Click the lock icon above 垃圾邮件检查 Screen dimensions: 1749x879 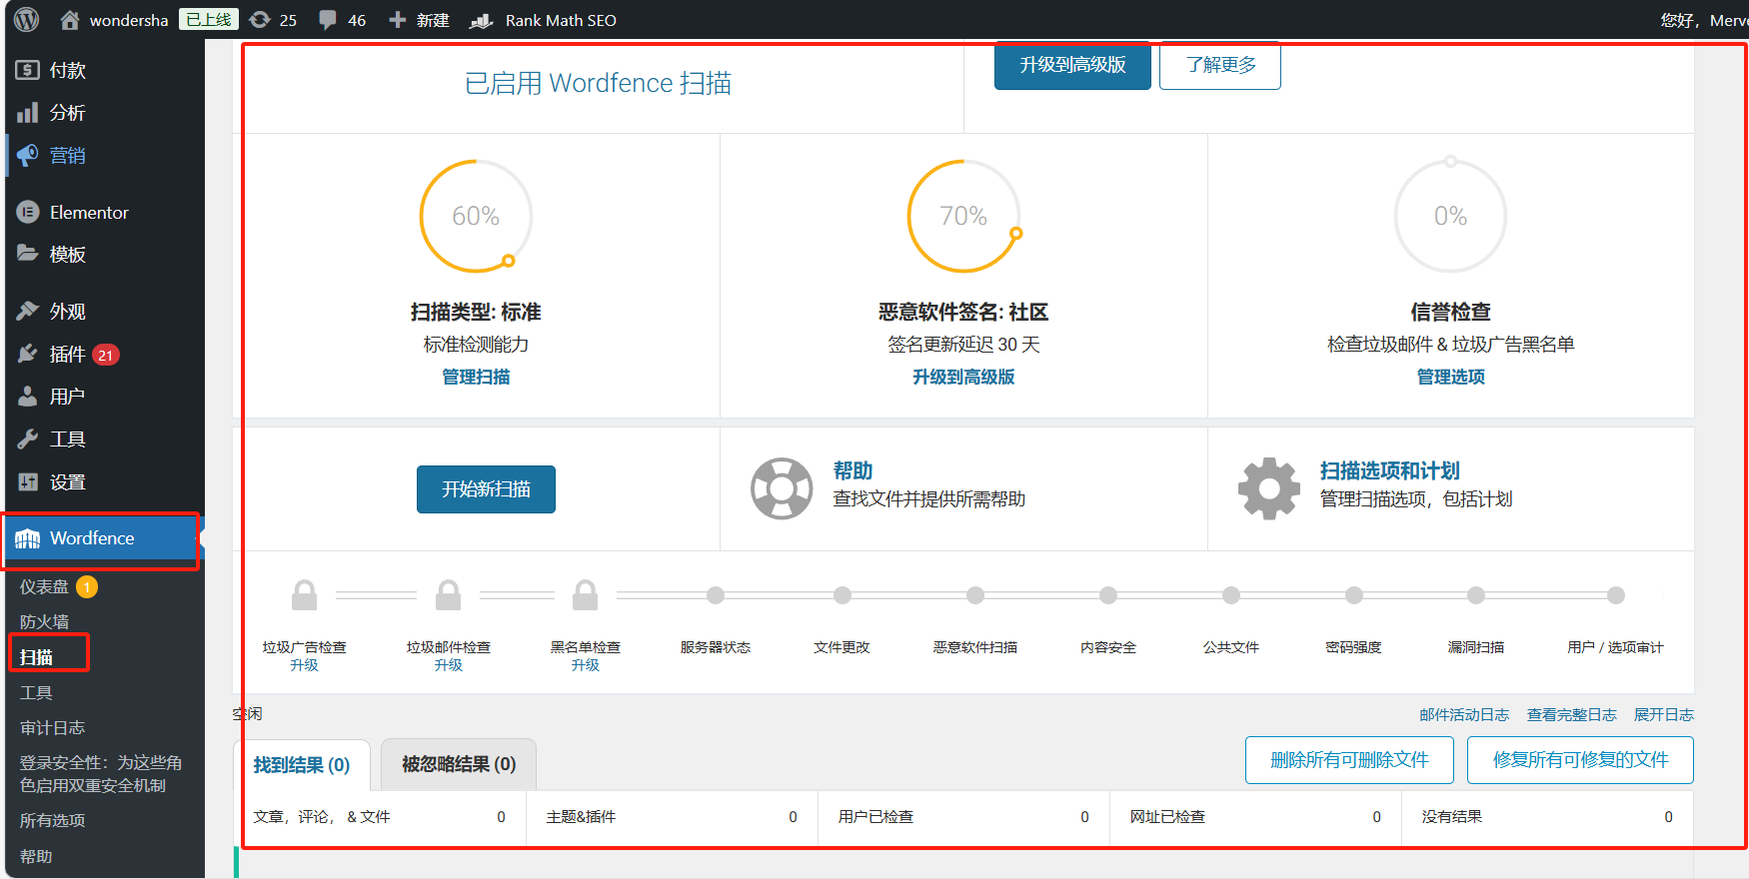tap(449, 595)
